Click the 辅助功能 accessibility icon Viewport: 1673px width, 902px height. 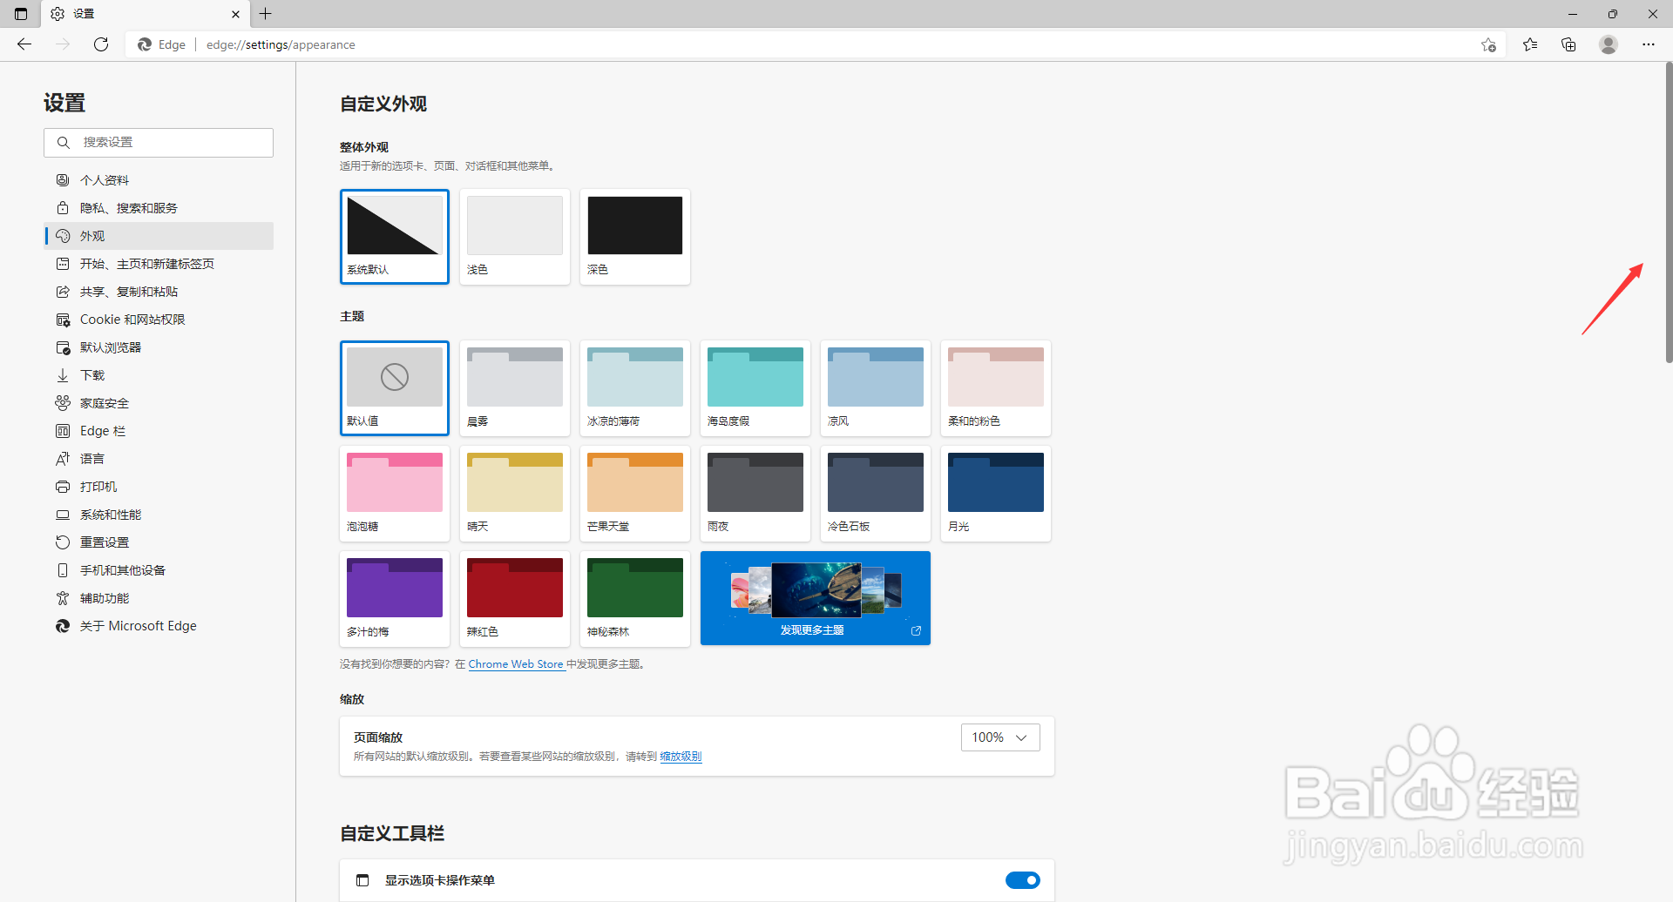coord(63,598)
